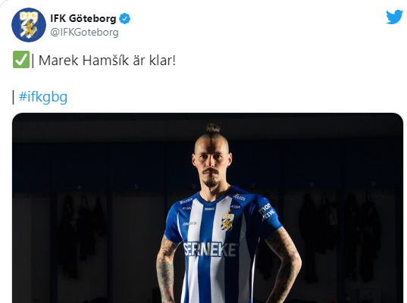Click locker number 4 in the photo background
This screenshot has height=303, width=407.
(x=79, y=187)
